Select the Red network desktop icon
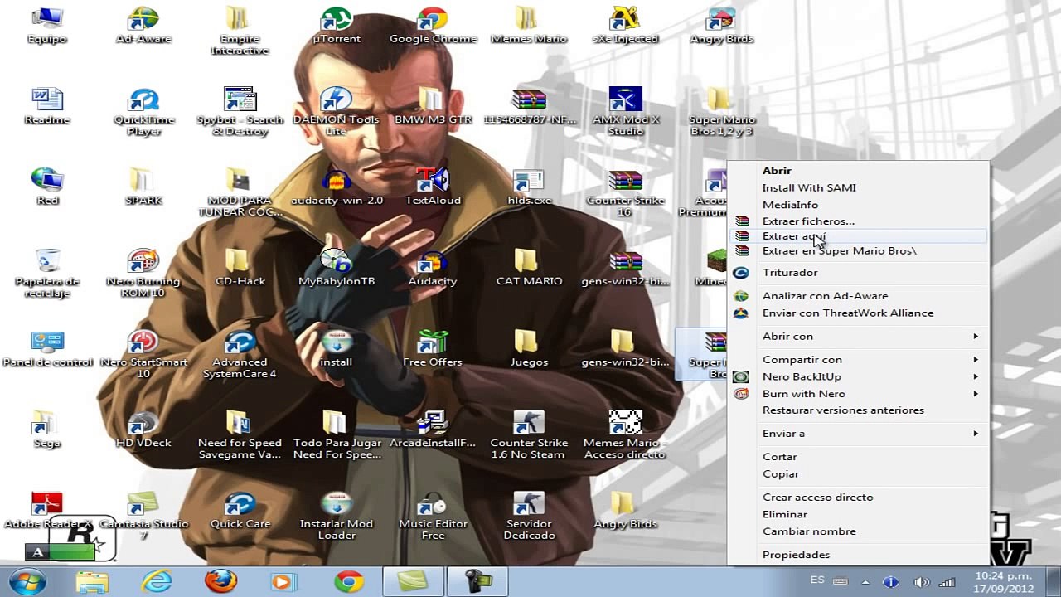This screenshot has width=1061, height=597. (47, 187)
